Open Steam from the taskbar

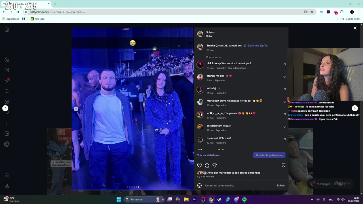pos(220,199)
